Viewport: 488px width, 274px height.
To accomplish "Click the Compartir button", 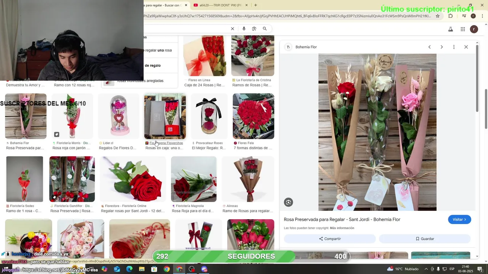I will pyautogui.click(x=330, y=239).
